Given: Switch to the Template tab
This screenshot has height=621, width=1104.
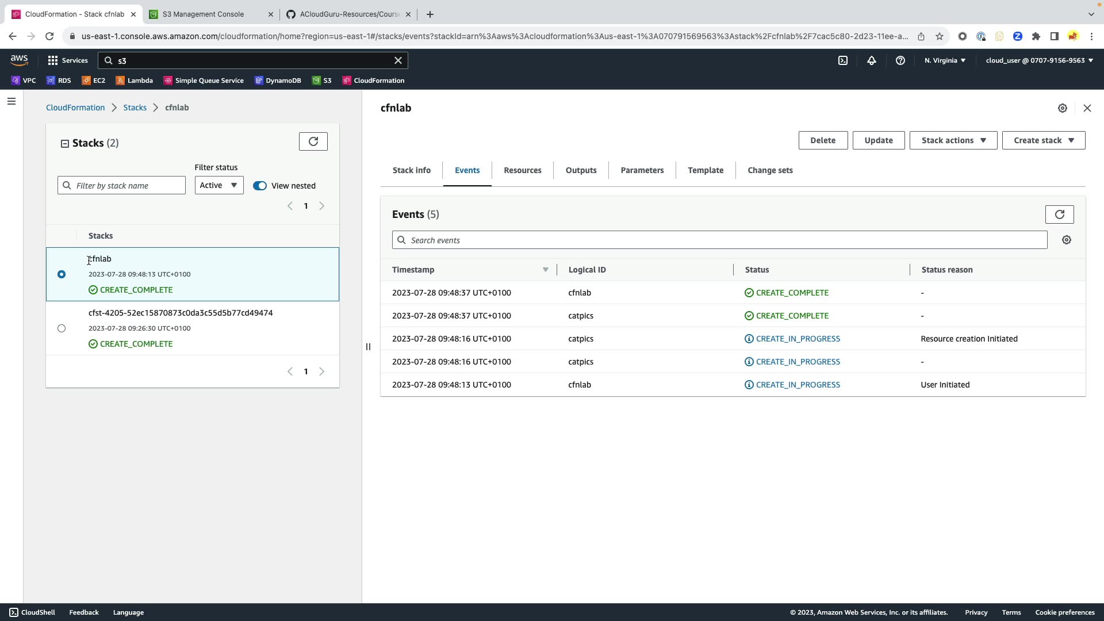Looking at the screenshot, I should [706, 170].
